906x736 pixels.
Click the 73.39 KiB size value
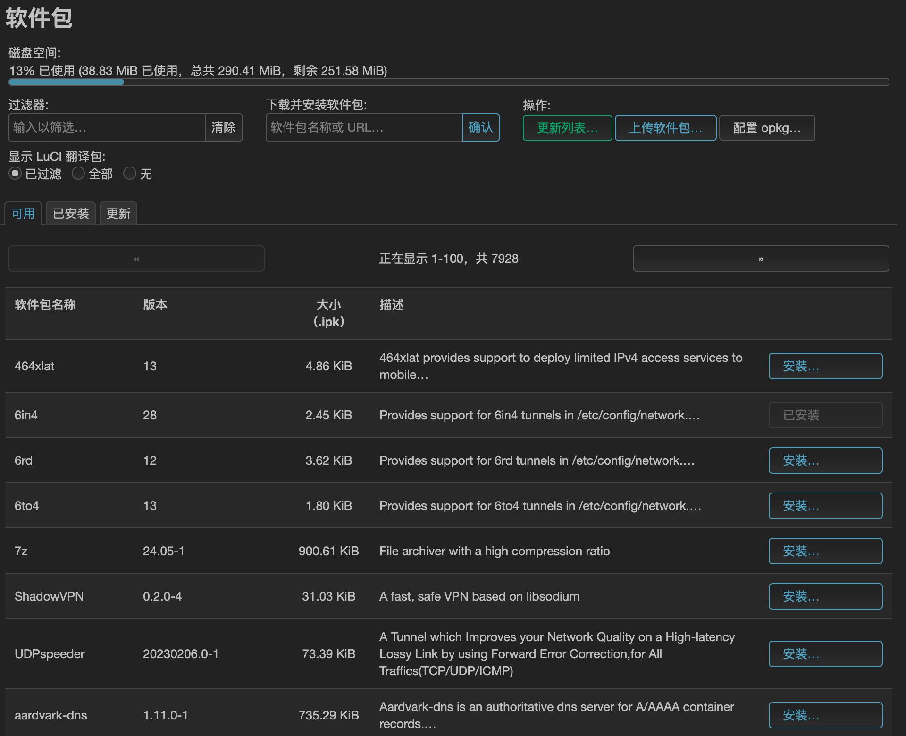pyautogui.click(x=329, y=654)
